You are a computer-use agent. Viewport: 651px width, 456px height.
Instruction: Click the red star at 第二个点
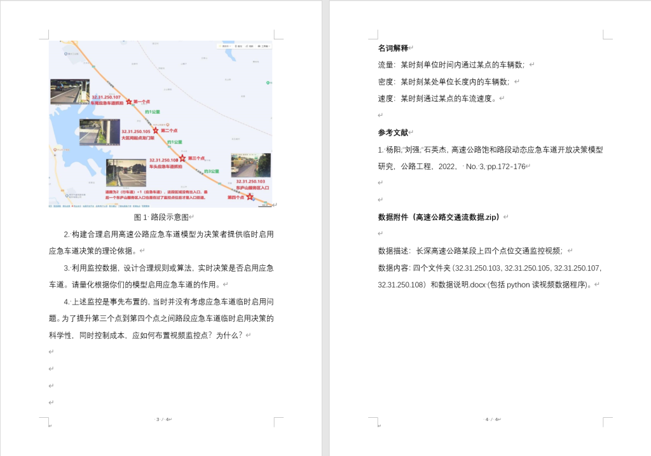[156, 130]
